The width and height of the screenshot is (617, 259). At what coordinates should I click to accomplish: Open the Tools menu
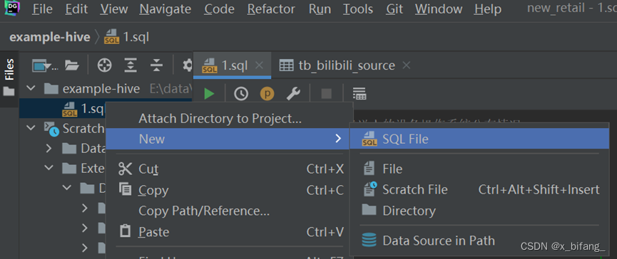(358, 9)
